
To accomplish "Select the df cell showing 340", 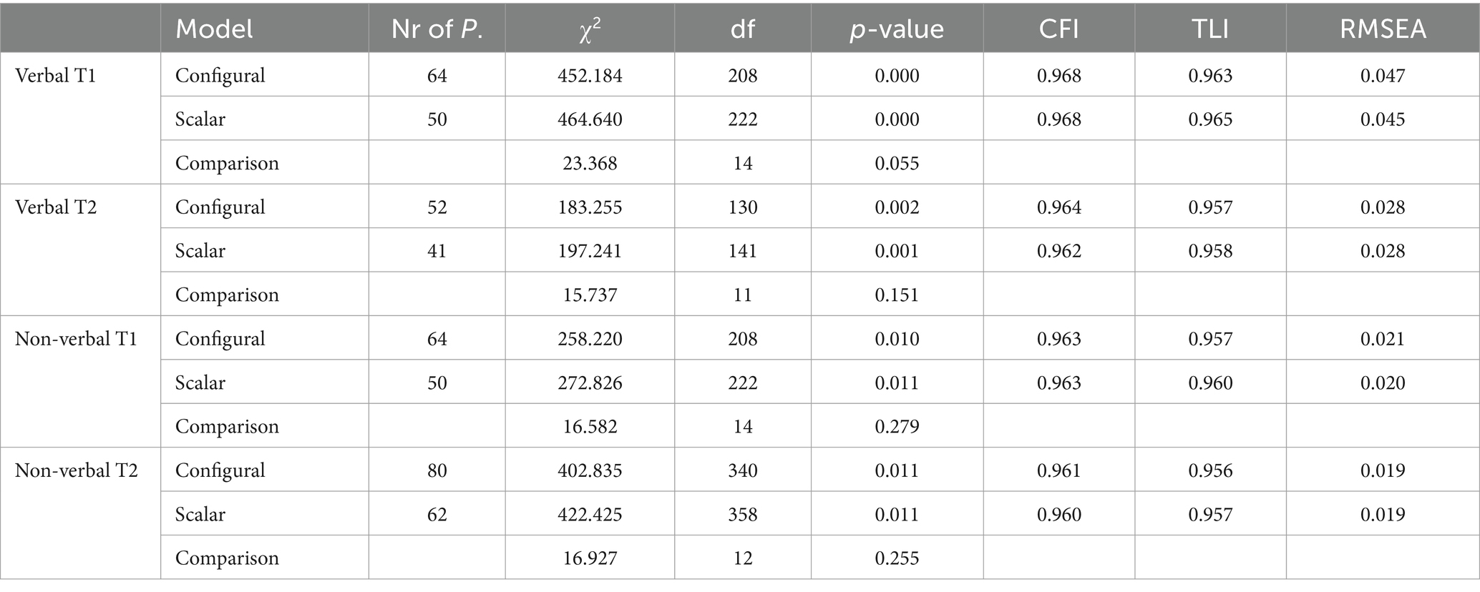I will point(742,470).
